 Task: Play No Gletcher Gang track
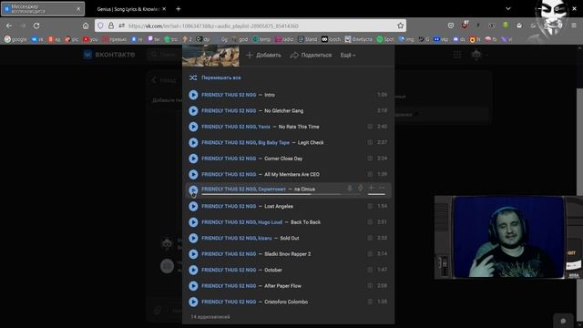point(193,111)
